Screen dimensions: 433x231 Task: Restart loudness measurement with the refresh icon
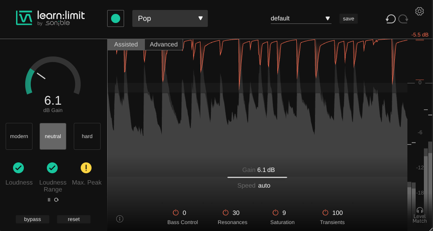[56, 200]
